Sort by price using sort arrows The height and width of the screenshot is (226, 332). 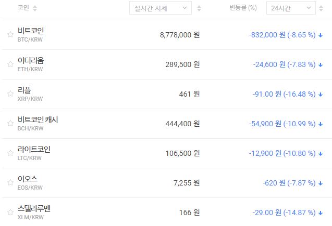199,8
